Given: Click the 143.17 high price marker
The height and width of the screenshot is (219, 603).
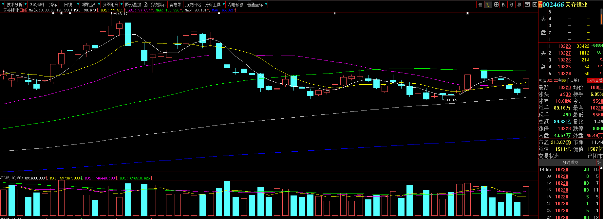Looking at the screenshot, I should pyautogui.click(x=122, y=14).
